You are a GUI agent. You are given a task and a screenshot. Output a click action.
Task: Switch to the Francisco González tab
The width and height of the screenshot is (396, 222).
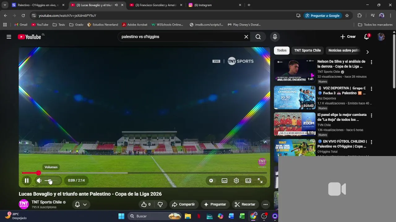155,5
